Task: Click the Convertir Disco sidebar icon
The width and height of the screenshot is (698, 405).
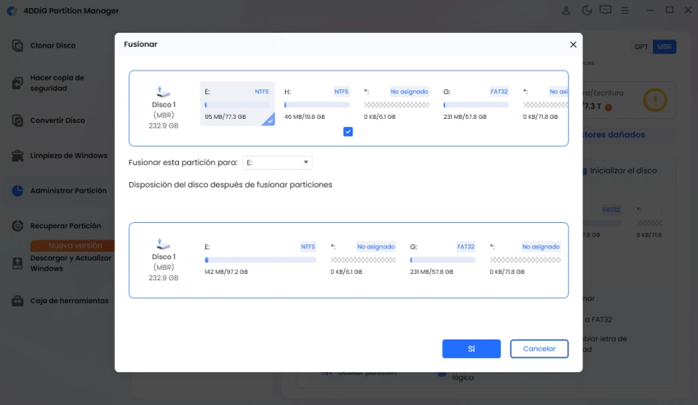Action: click(x=17, y=121)
